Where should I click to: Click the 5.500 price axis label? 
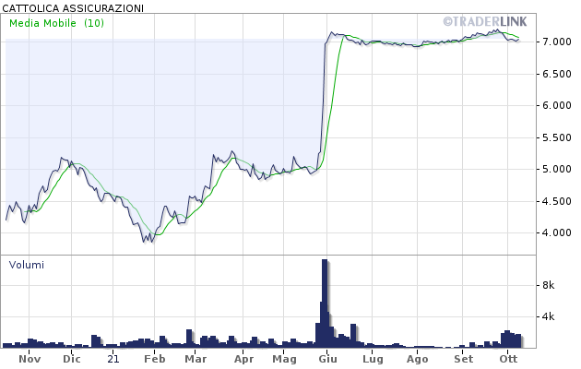coord(557,137)
